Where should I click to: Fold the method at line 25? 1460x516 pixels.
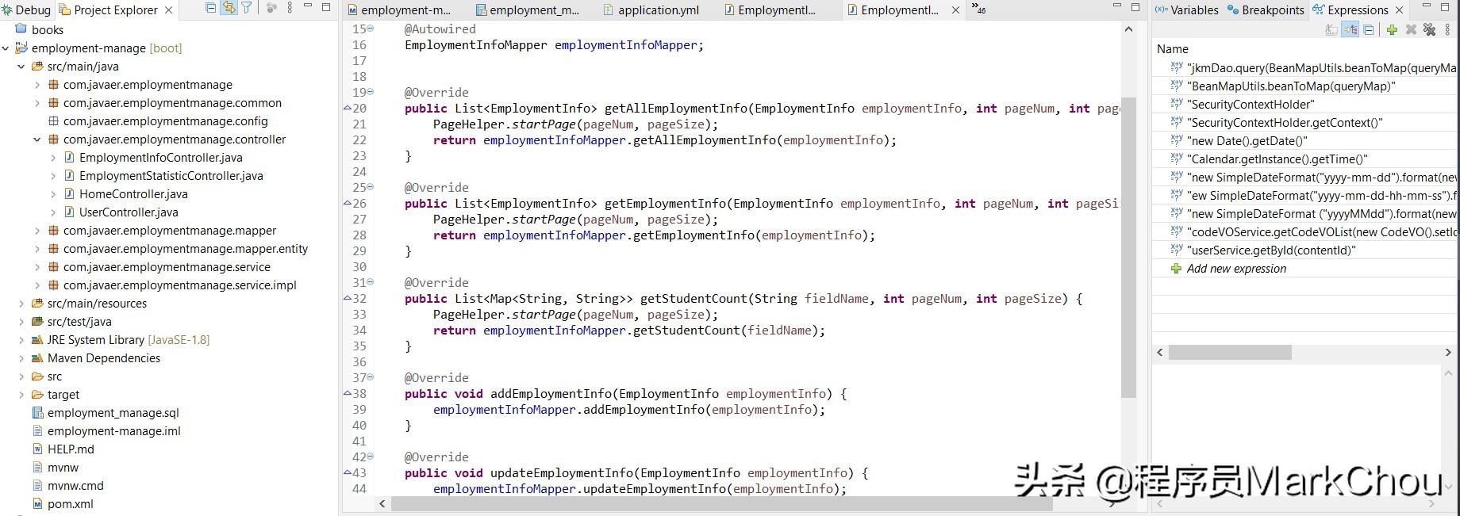371,187
